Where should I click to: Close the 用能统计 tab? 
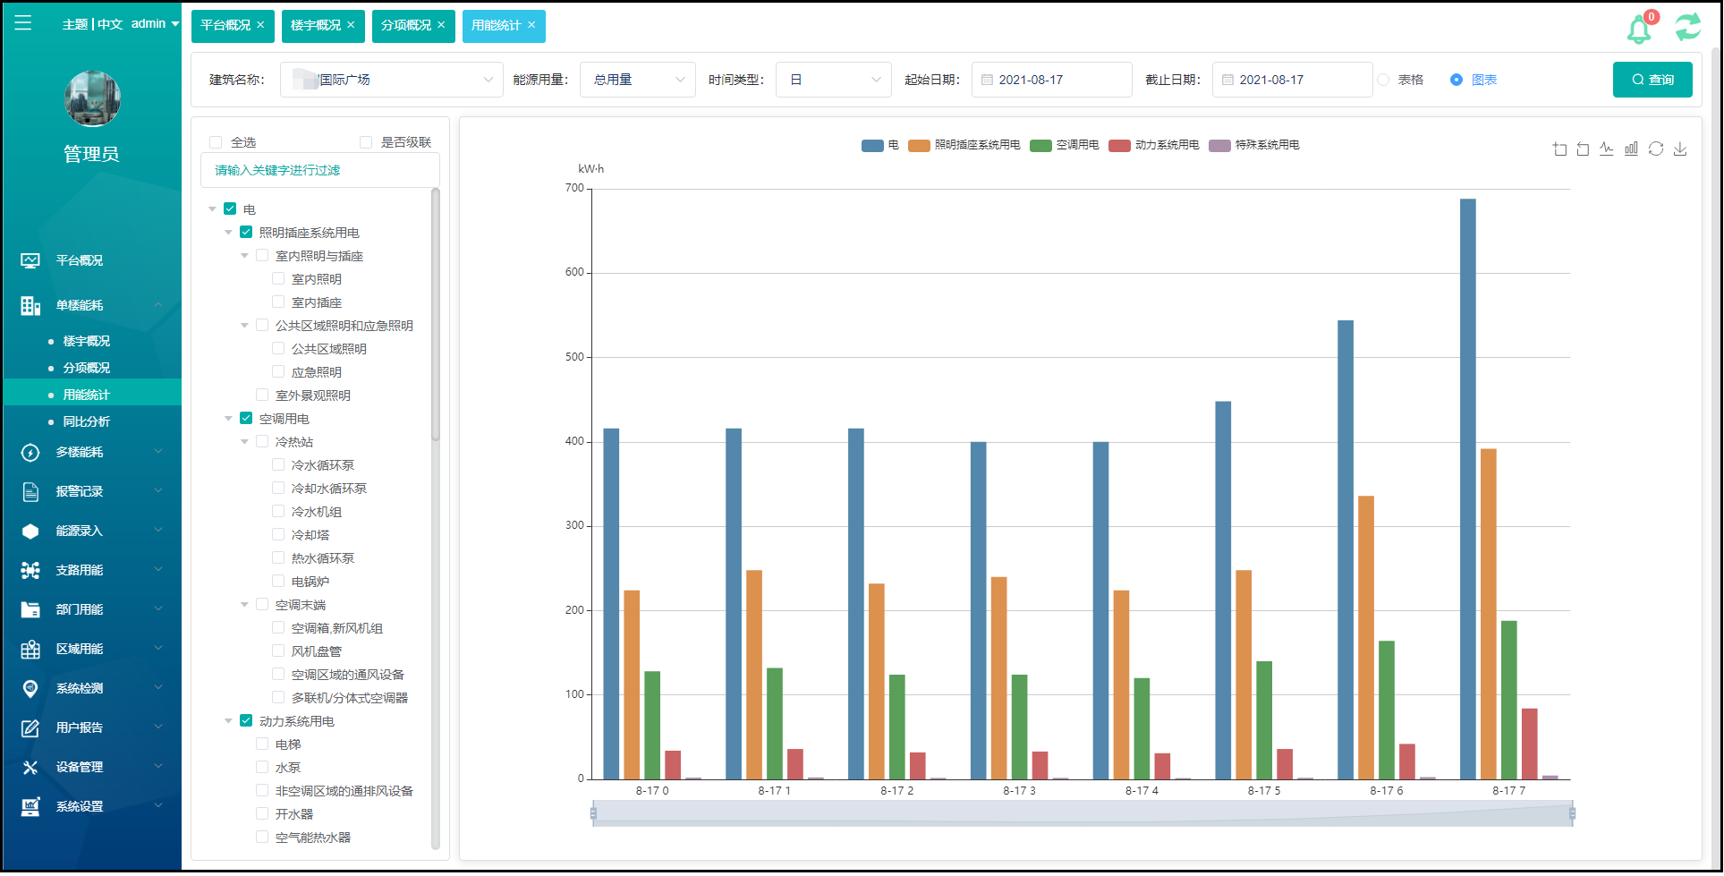coord(531,25)
